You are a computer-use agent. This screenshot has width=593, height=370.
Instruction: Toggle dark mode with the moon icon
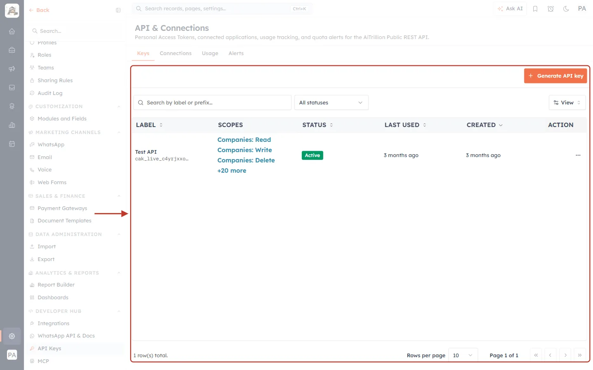tap(566, 9)
